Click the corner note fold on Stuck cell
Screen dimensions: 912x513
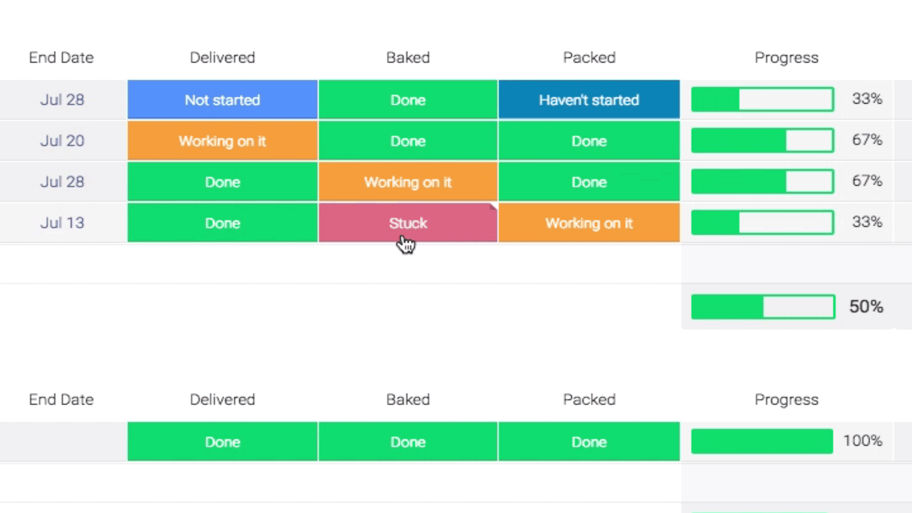494,207
